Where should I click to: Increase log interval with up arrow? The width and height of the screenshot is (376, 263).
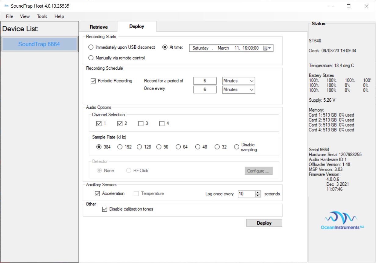[258, 192]
